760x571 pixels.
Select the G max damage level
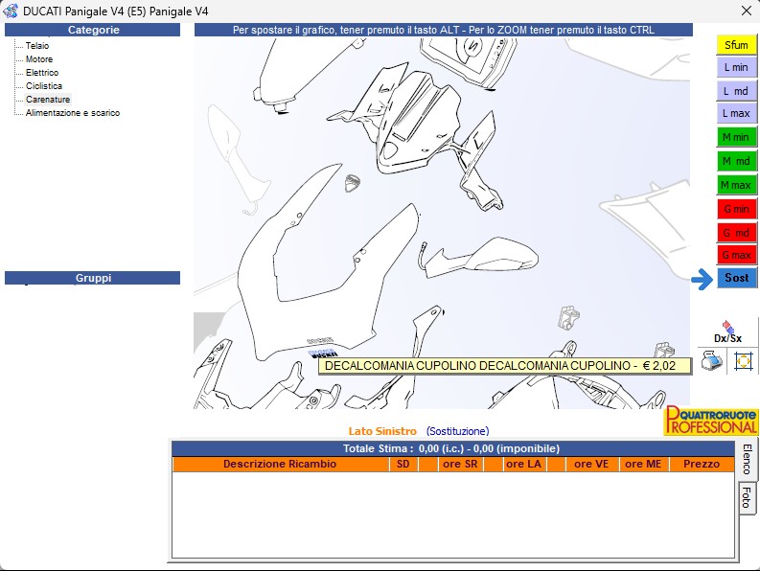tap(736, 255)
